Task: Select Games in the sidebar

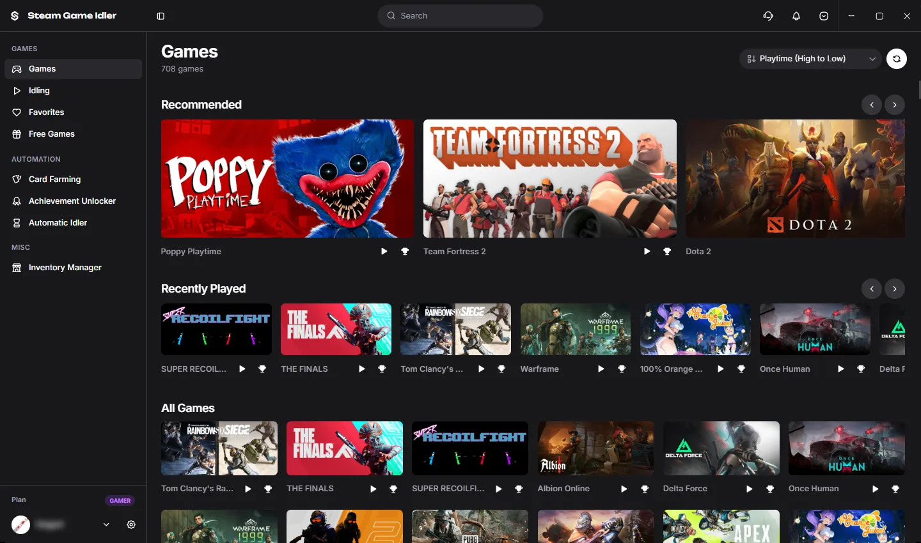Action: [x=73, y=69]
